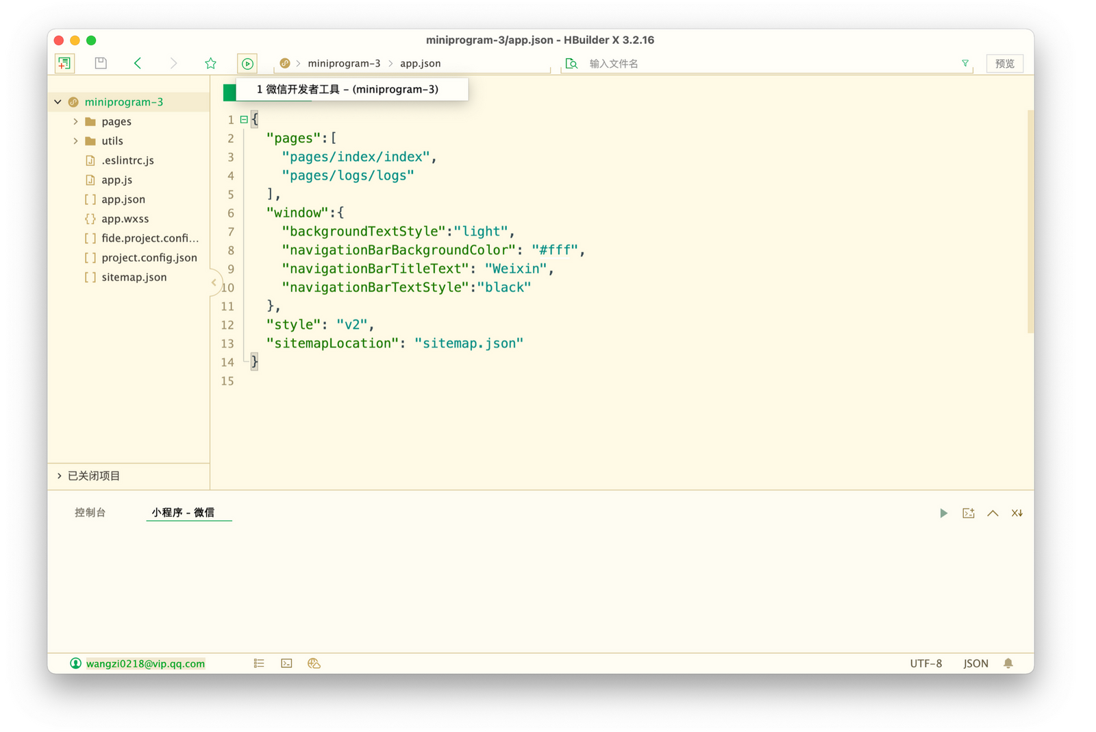
Task: Fold the JSON block at line 1
Action: coord(244,119)
